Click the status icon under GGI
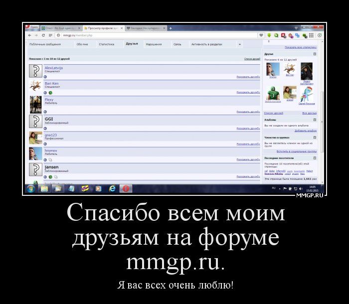The width and height of the screenshot is (349, 304). coord(45,129)
